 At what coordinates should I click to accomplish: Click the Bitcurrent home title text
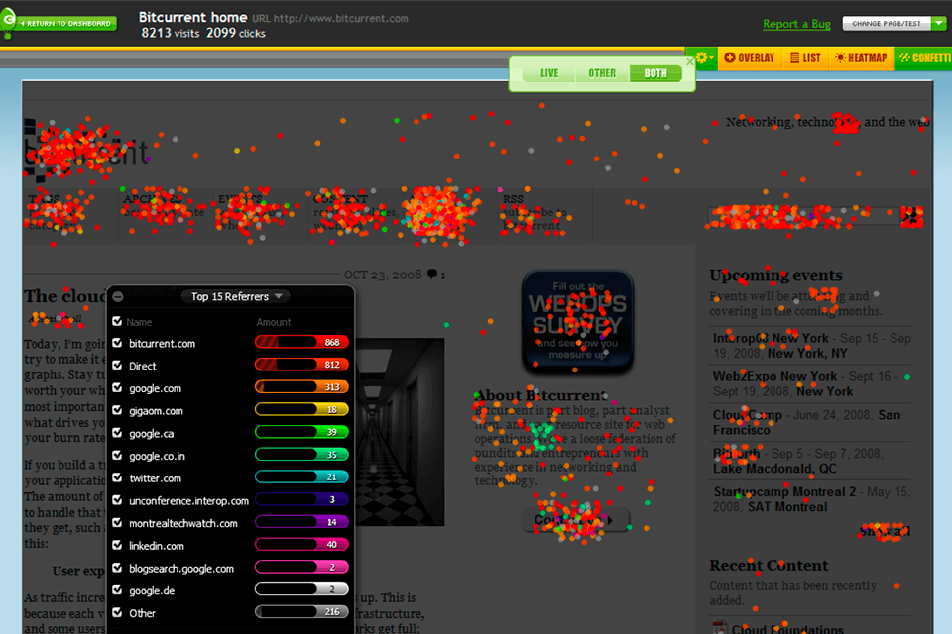192,17
